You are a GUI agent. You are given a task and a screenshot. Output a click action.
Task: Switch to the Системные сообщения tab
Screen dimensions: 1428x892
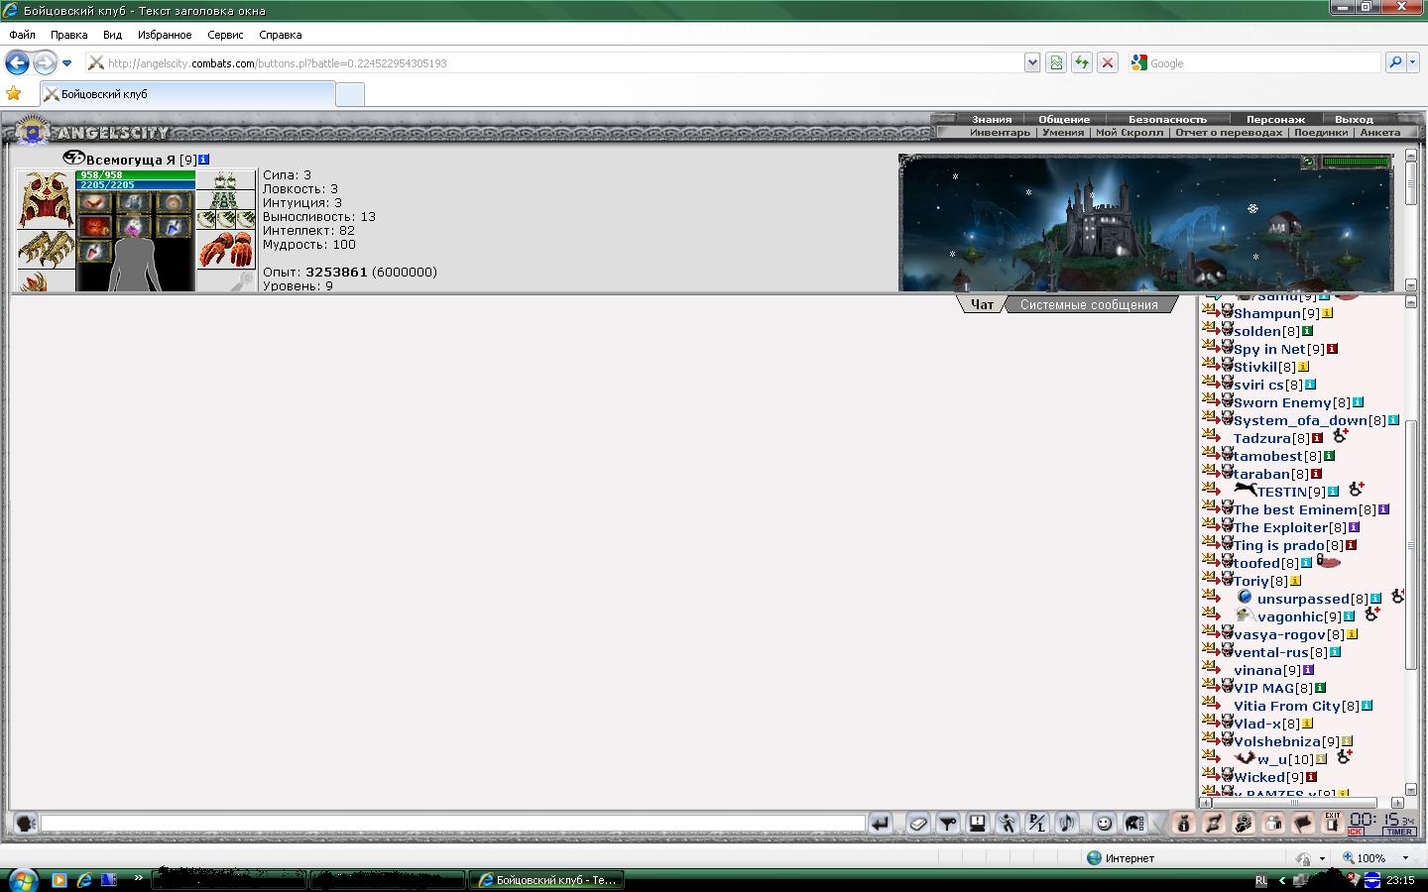coord(1089,304)
